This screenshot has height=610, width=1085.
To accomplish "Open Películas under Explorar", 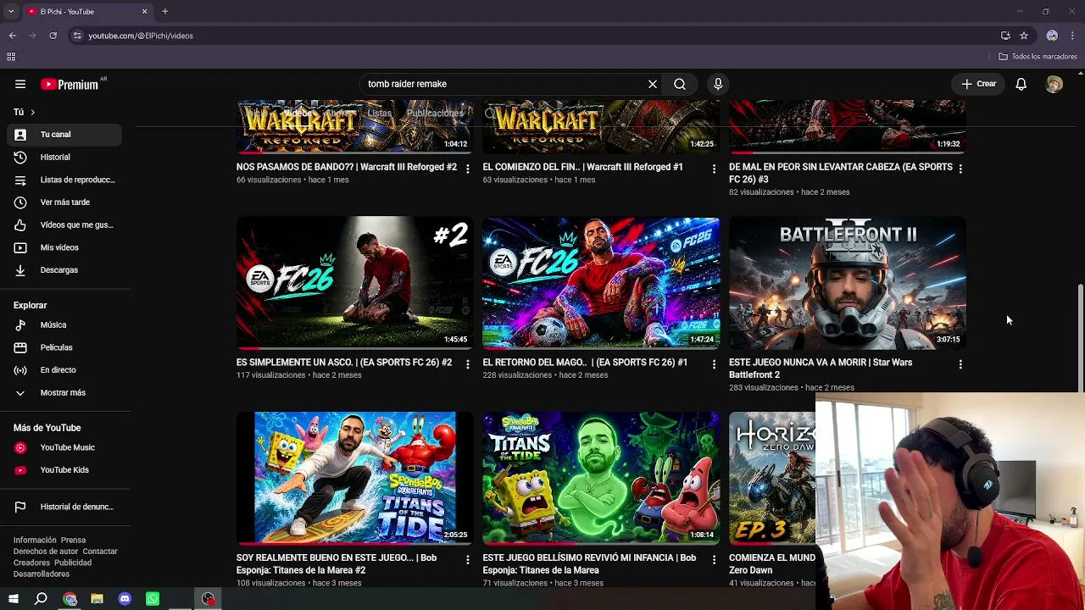I will click(64, 347).
